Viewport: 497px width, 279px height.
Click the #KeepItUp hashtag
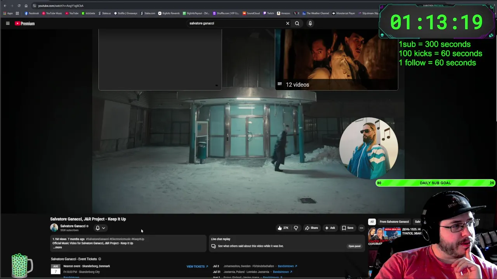pyautogui.click(x=138, y=239)
